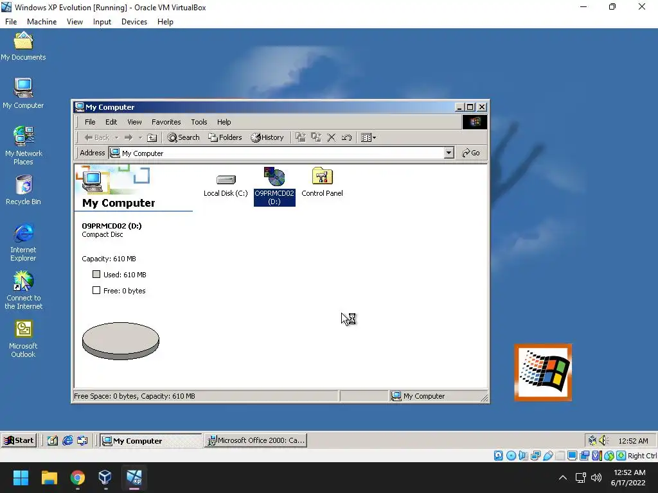
Task: Open the Views dropdown button
Action: tap(369, 137)
